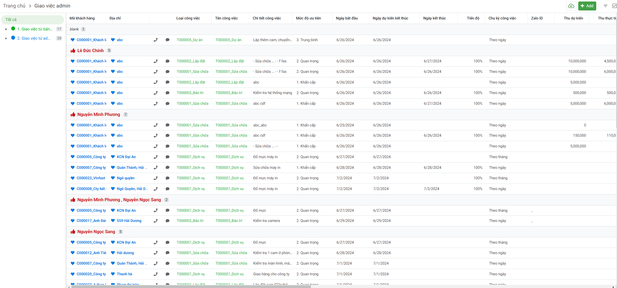Viewport: 617px width, 288px height.
Task: Click the horizontal scrollbar at bottom
Action: click(191, 287)
